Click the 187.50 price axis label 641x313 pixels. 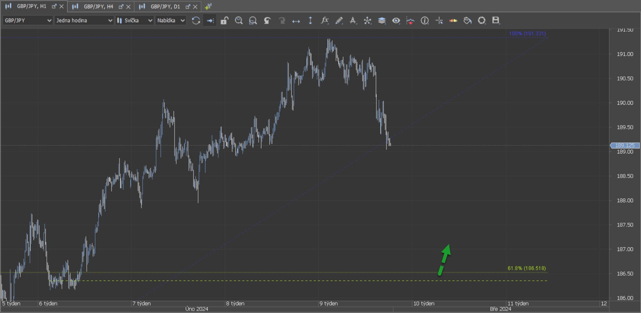tap(625, 225)
